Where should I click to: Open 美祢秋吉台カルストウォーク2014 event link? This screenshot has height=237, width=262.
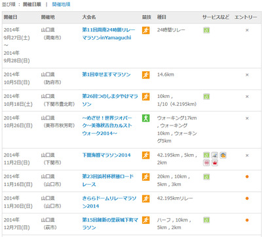tap(107, 125)
